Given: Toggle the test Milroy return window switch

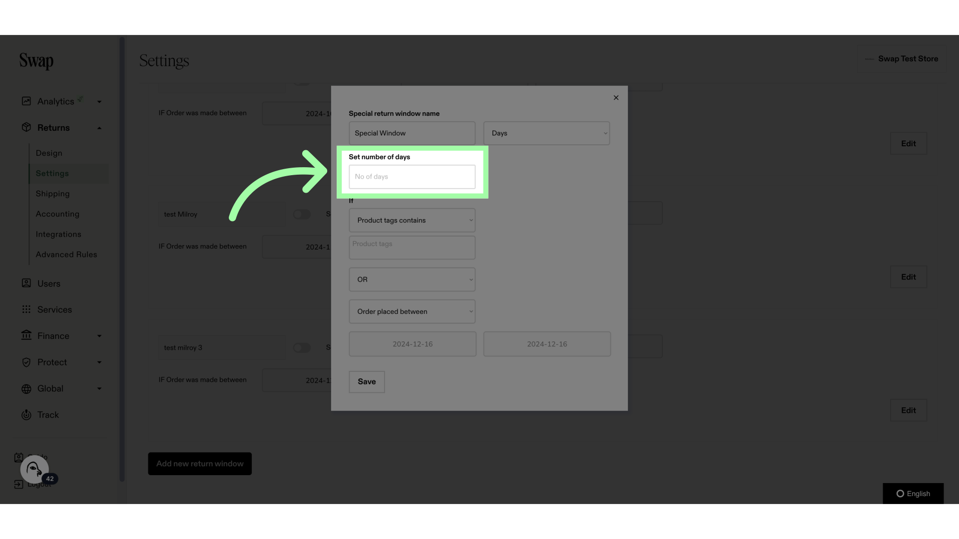Looking at the screenshot, I should point(302,214).
